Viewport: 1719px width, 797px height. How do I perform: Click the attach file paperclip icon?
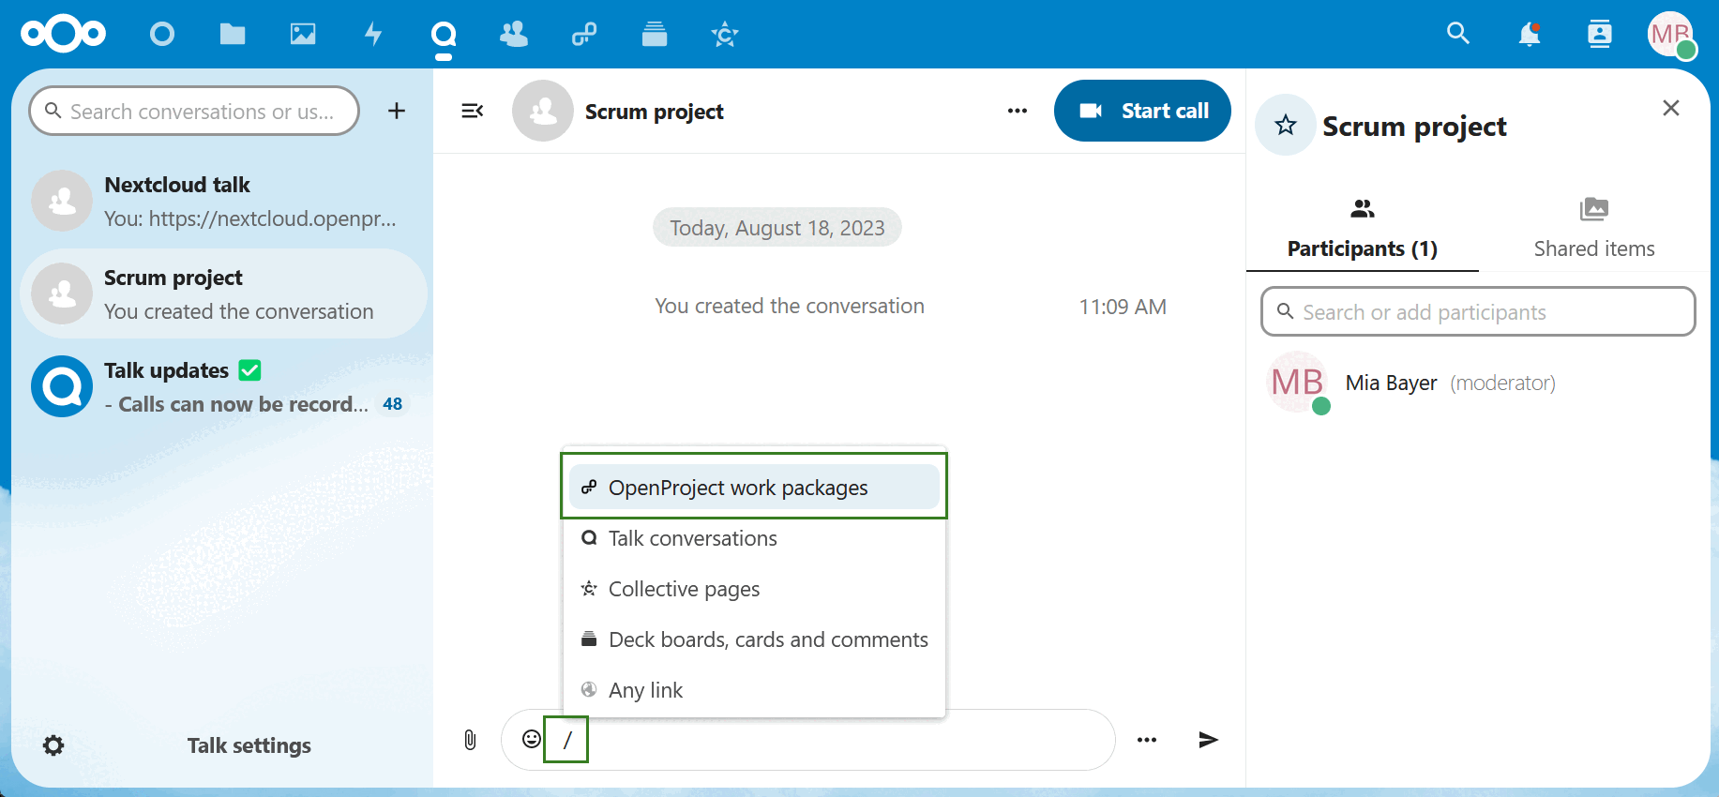tap(470, 740)
